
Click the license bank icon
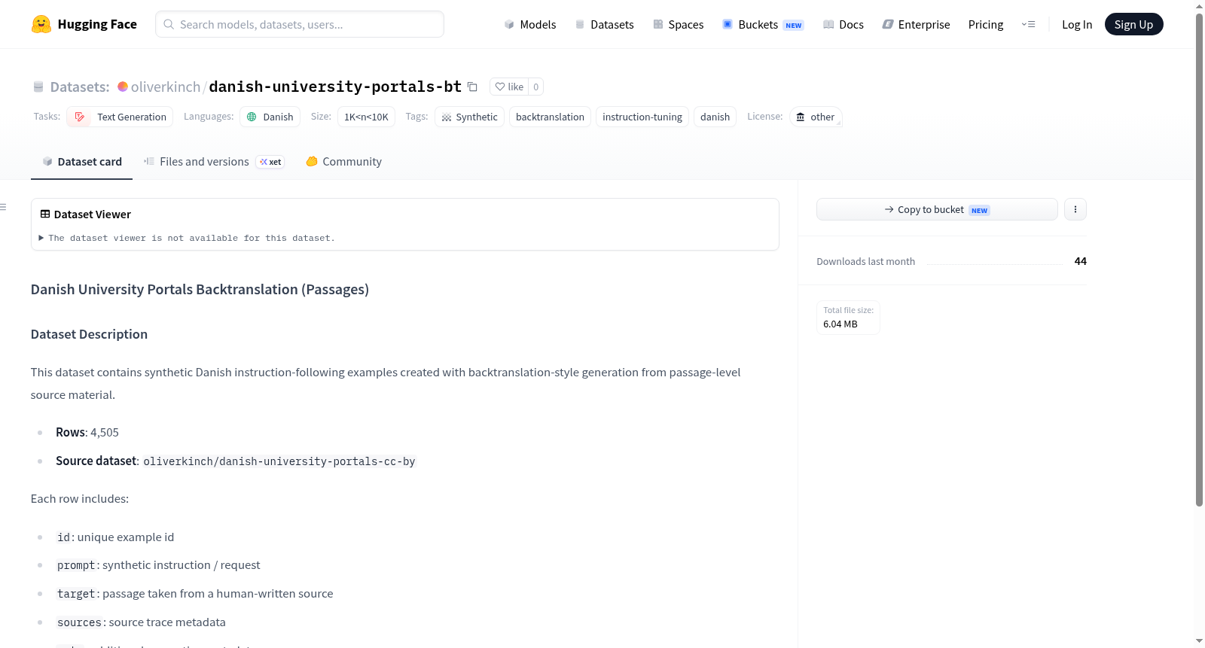coord(801,117)
